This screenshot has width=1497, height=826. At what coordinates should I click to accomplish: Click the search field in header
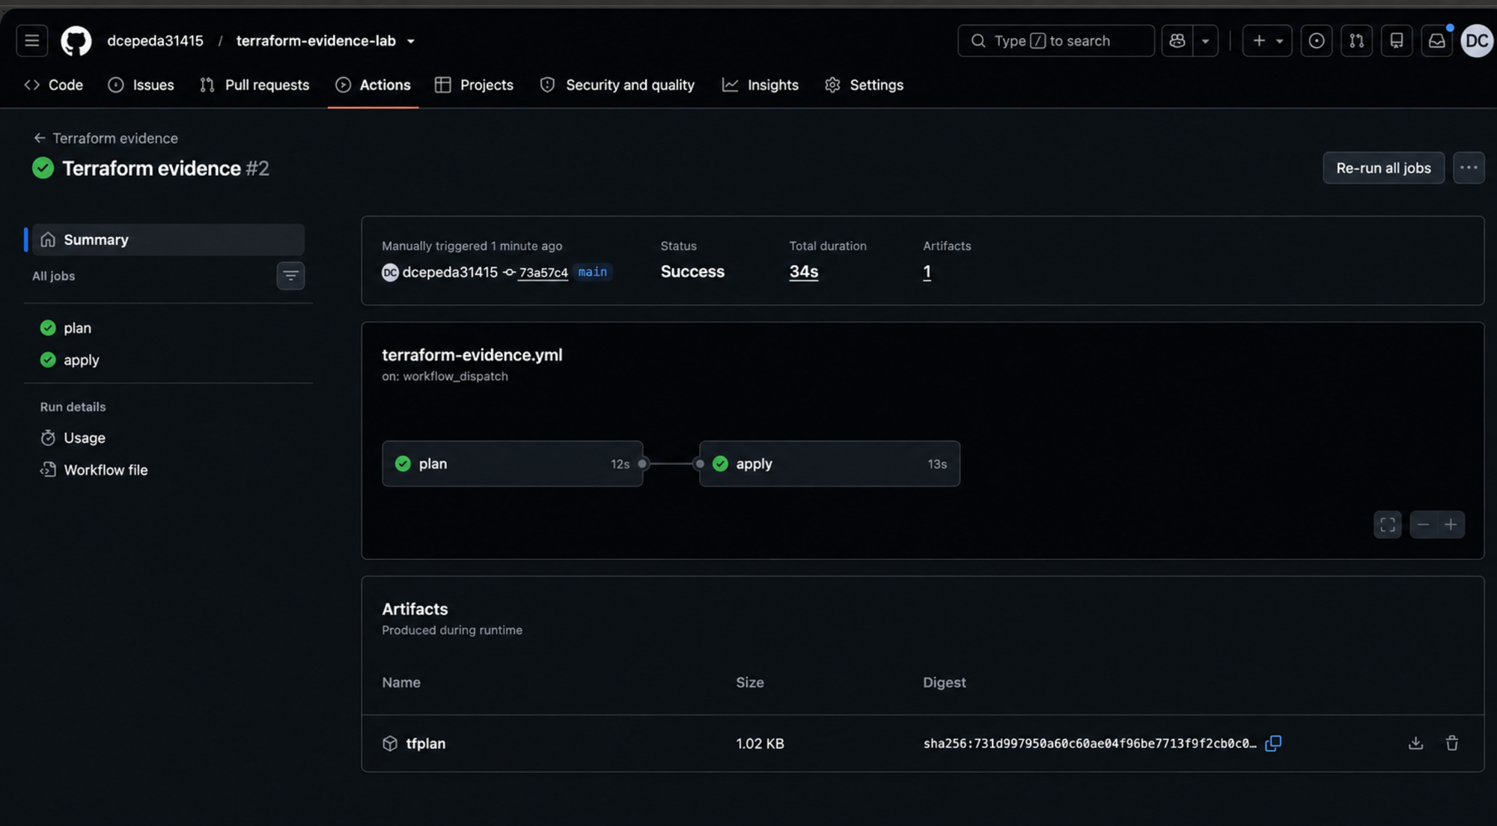click(x=1055, y=40)
